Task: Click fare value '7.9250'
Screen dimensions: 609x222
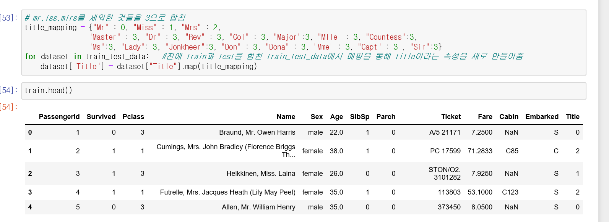Action: [482, 174]
